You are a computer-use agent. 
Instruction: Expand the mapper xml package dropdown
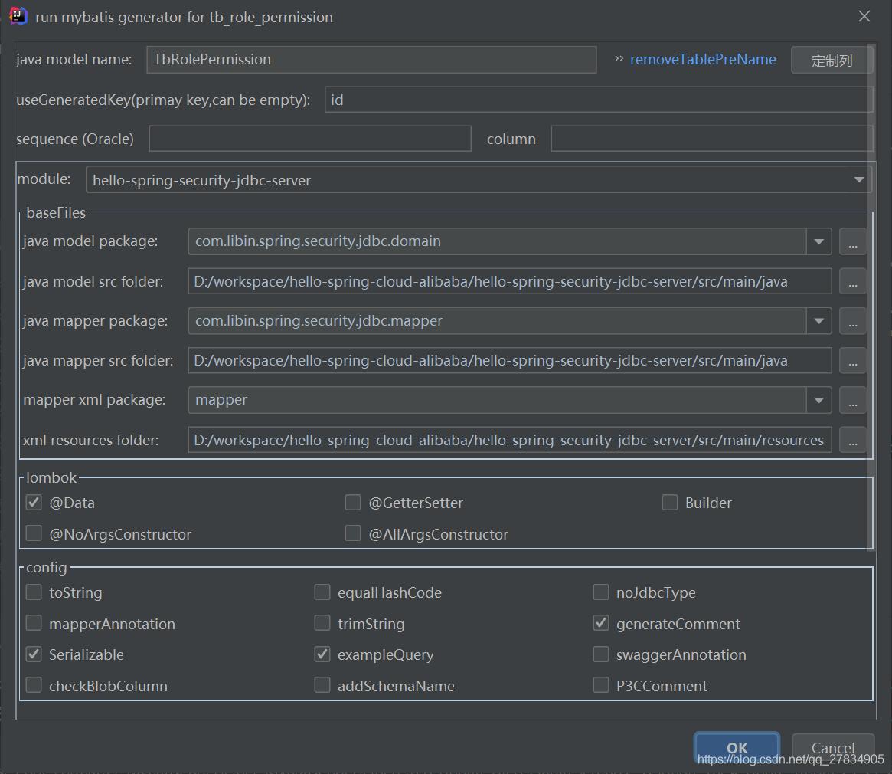pos(818,400)
